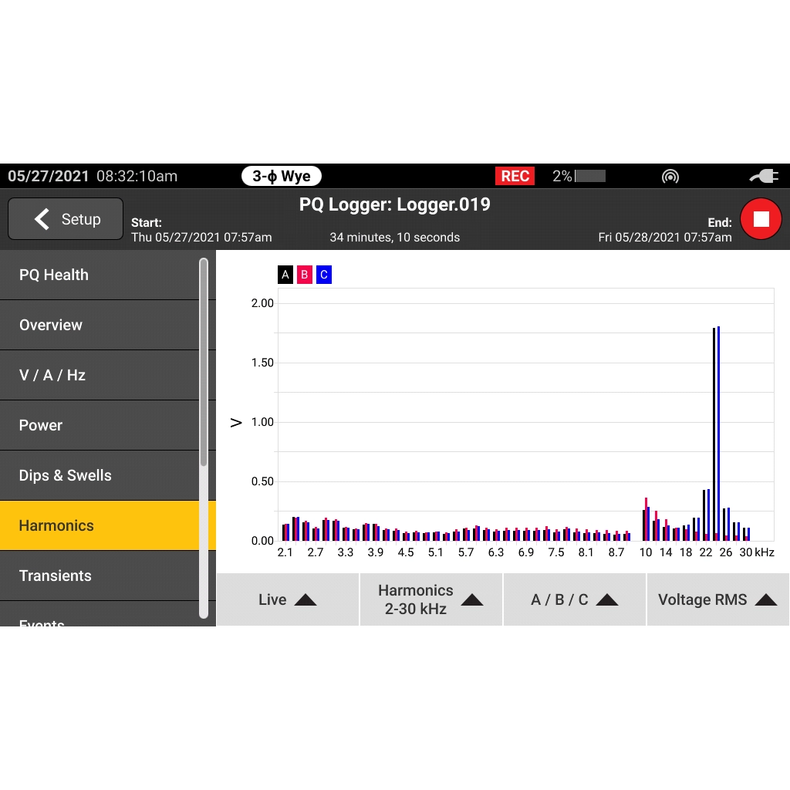Open the PQ Health menu item
Image resolution: width=790 pixels, height=790 pixels.
coord(100,275)
